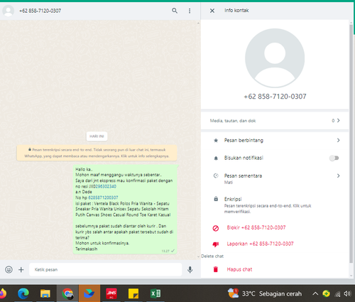The width and height of the screenshot is (355, 302).
Task: Click the trash icon beside Hapus chat
Action: pyautogui.click(x=216, y=269)
